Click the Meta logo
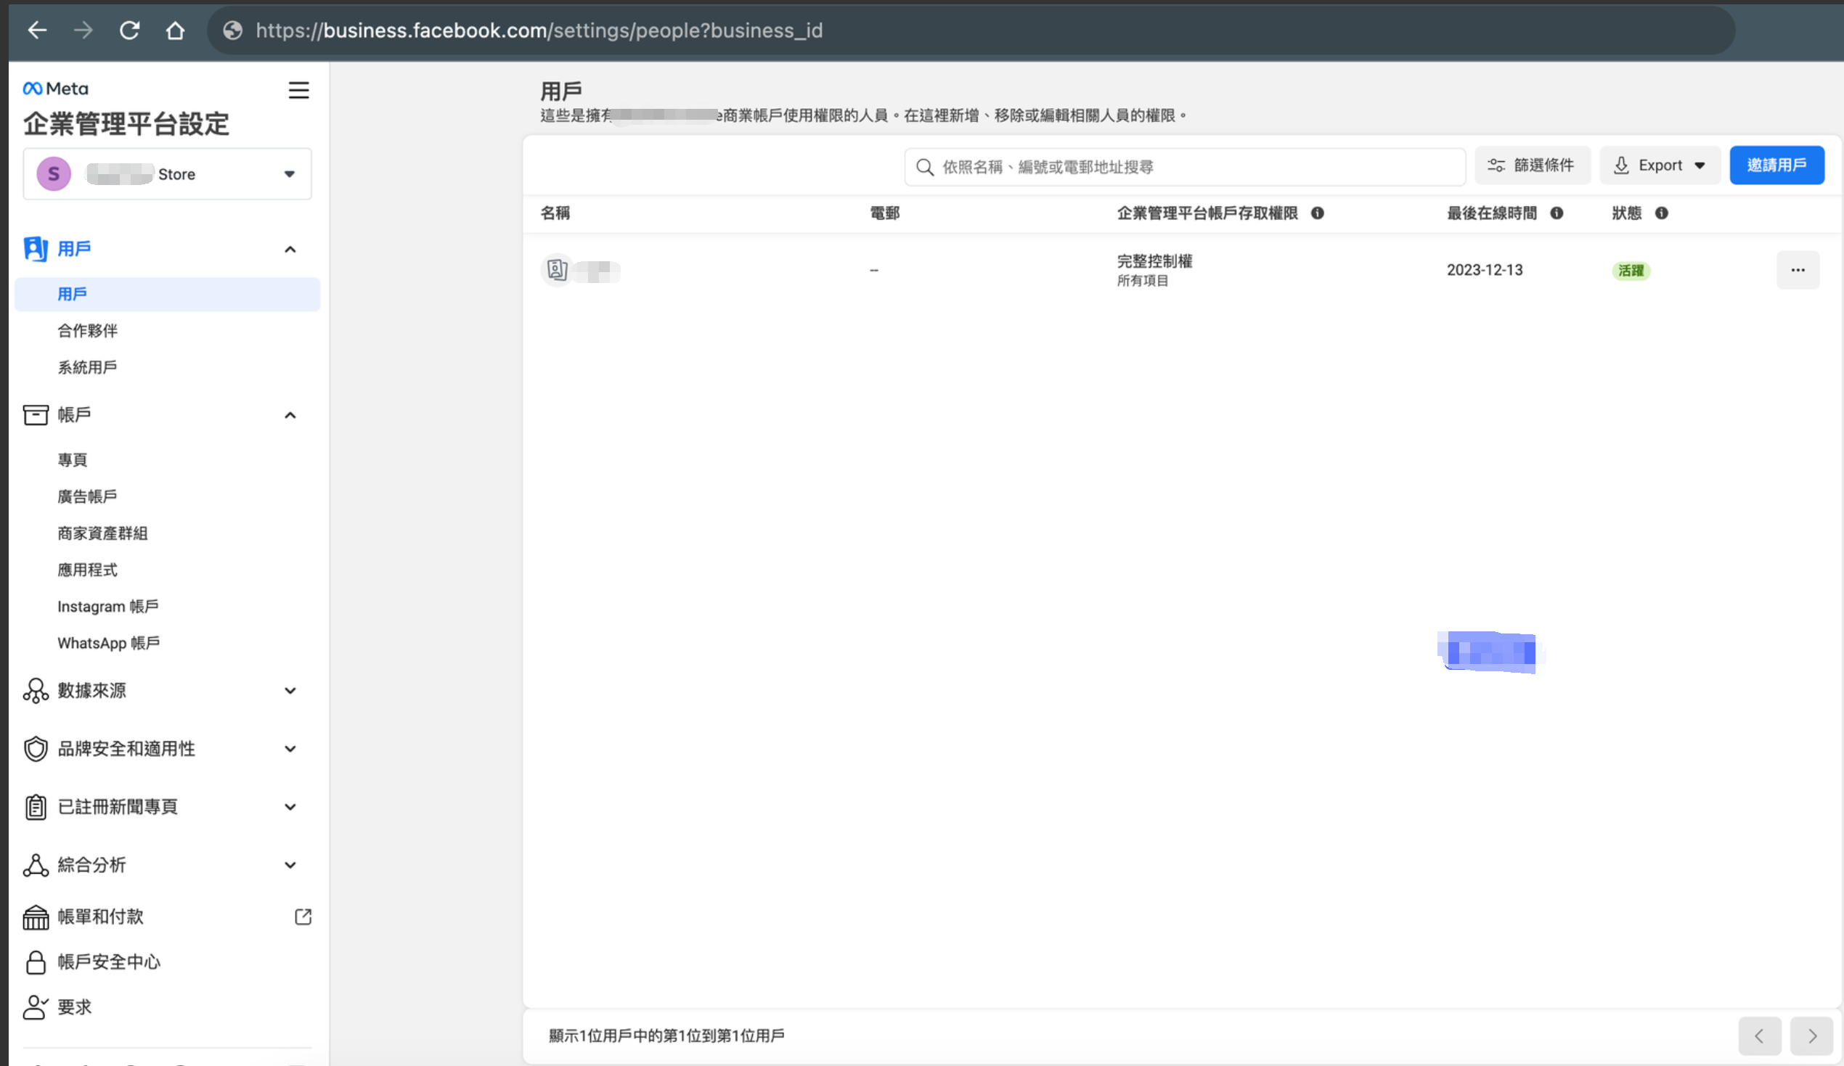The height and width of the screenshot is (1066, 1844). (x=56, y=89)
